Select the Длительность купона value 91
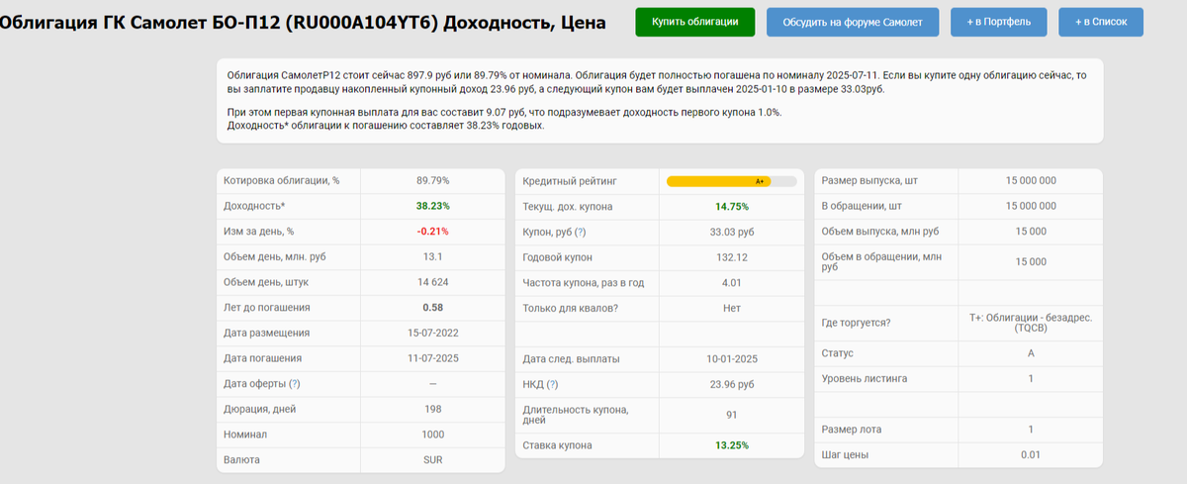This screenshot has width=1187, height=484. [732, 415]
